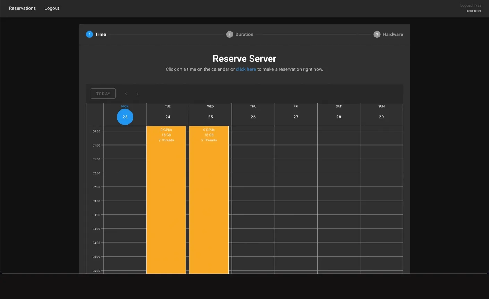Click the 01:30 time label
489x299 pixels.
[x=96, y=159]
